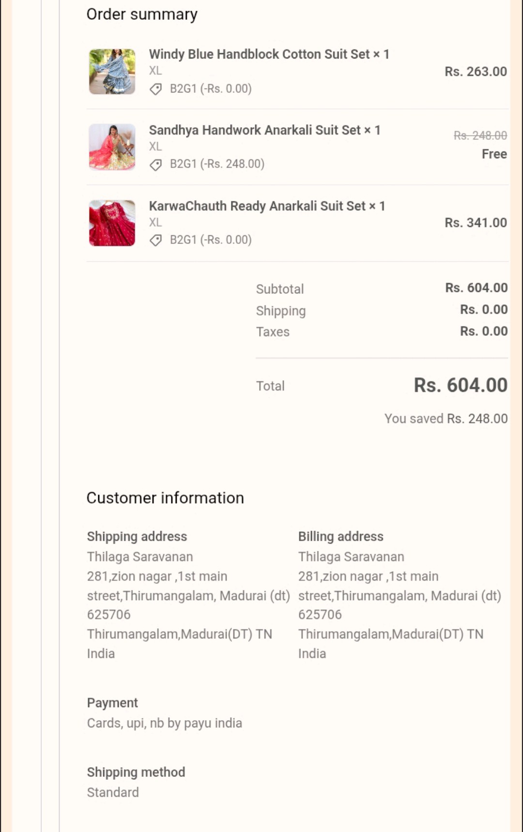523x832 pixels.
Task: Click the Shipping address heading
Action: point(137,536)
